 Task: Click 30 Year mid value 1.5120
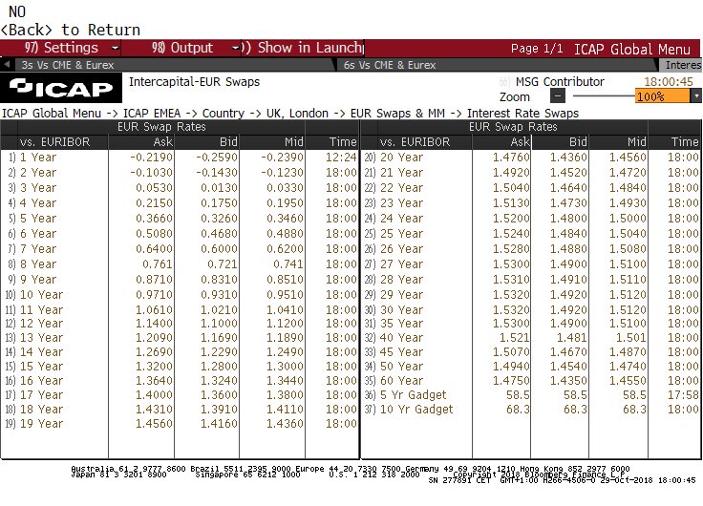coord(628,309)
